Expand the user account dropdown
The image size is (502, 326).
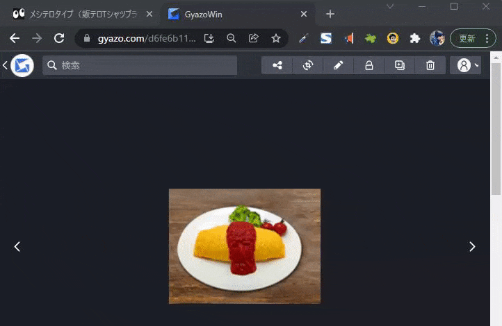pos(465,65)
